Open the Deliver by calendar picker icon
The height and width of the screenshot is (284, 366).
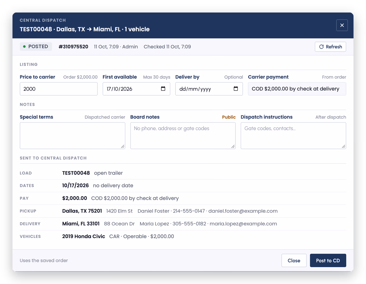(236, 89)
